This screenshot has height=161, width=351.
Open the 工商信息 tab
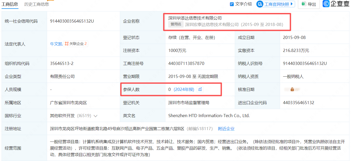tap(10, 4)
